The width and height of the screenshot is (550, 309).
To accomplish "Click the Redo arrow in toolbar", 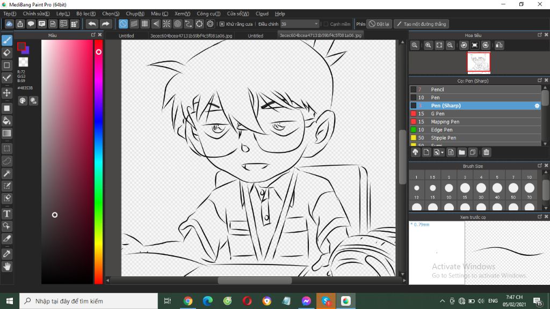I will [105, 24].
